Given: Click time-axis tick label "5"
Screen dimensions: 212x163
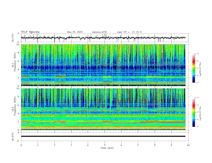Looking at the screenshot, I should pos(105,145).
